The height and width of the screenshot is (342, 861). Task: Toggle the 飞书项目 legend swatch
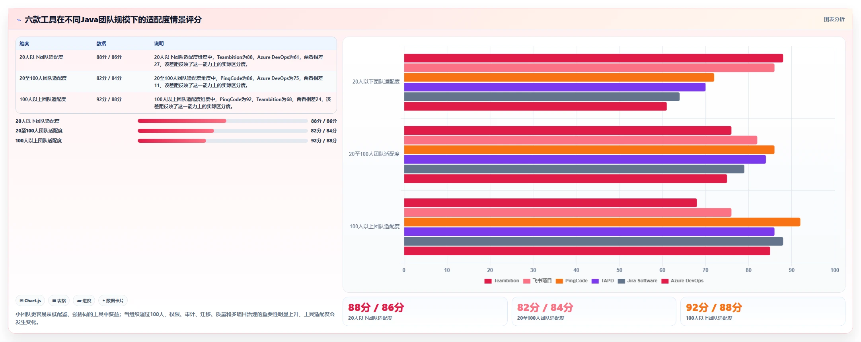coord(526,281)
